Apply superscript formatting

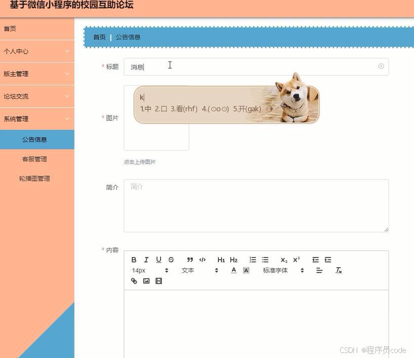(295, 259)
